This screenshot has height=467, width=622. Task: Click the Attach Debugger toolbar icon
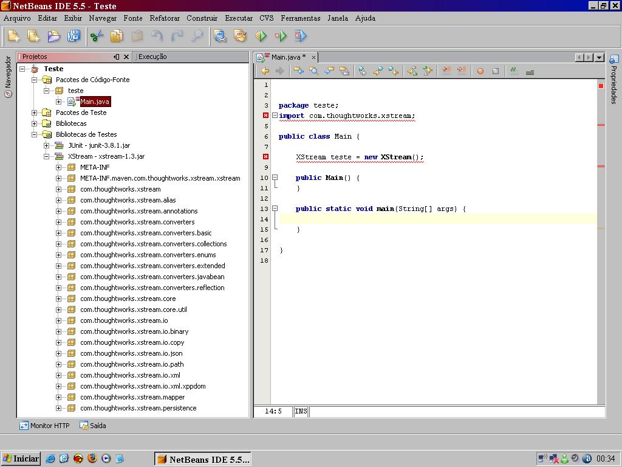[x=300, y=36]
